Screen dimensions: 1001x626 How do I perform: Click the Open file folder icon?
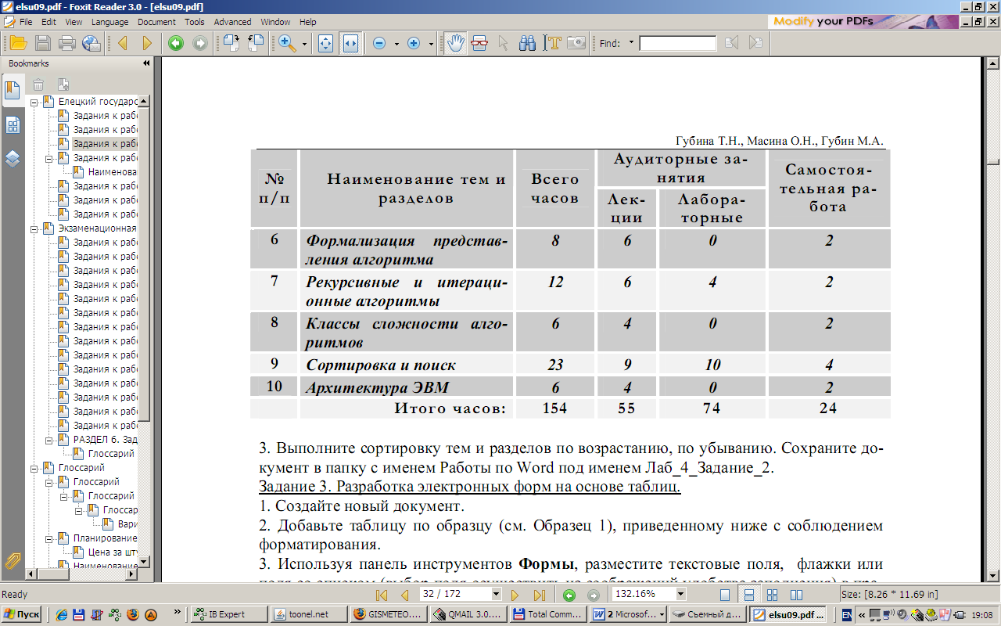[17, 43]
